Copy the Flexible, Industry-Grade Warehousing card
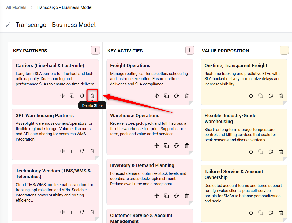The image size is (292, 223). 261,152
